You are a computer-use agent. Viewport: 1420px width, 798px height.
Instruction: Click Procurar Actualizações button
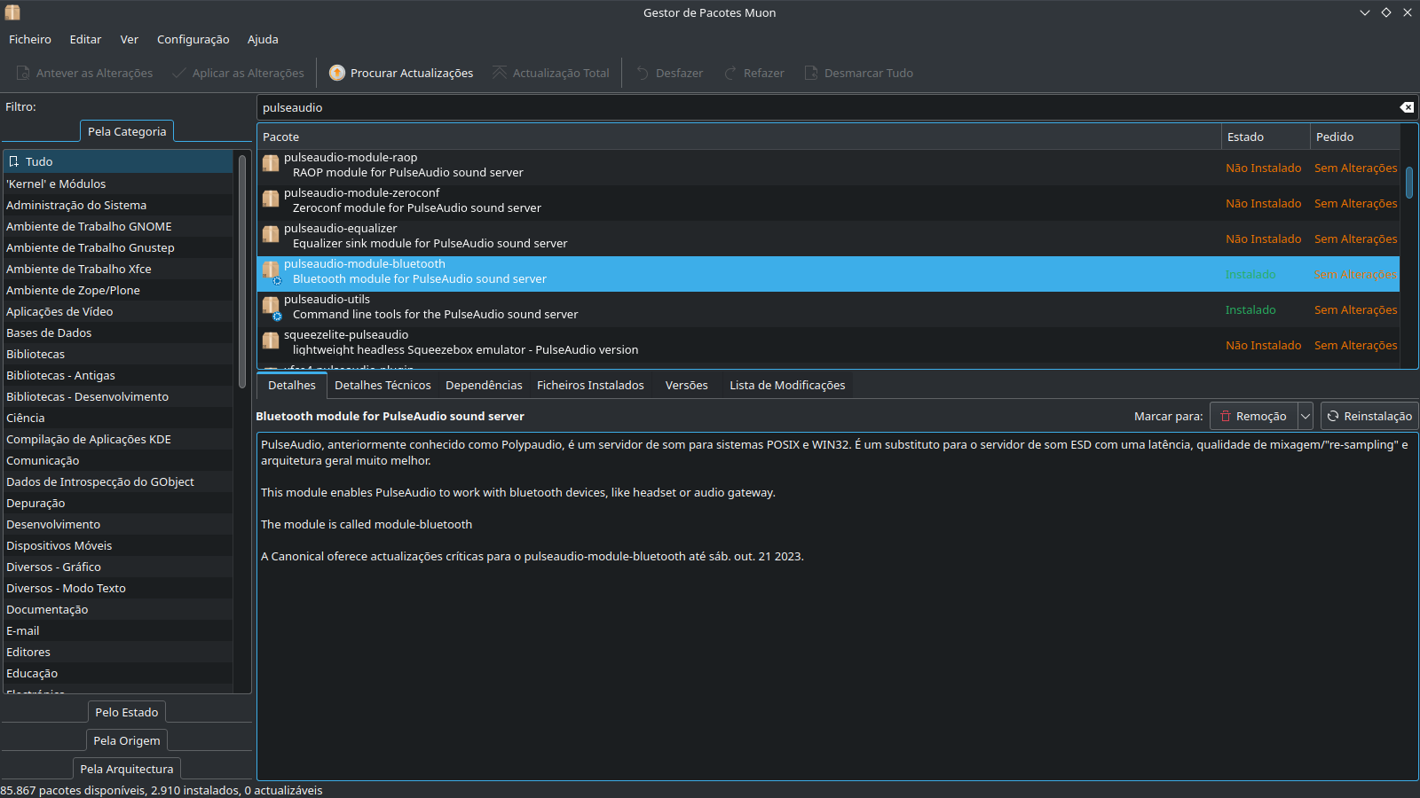401,73
